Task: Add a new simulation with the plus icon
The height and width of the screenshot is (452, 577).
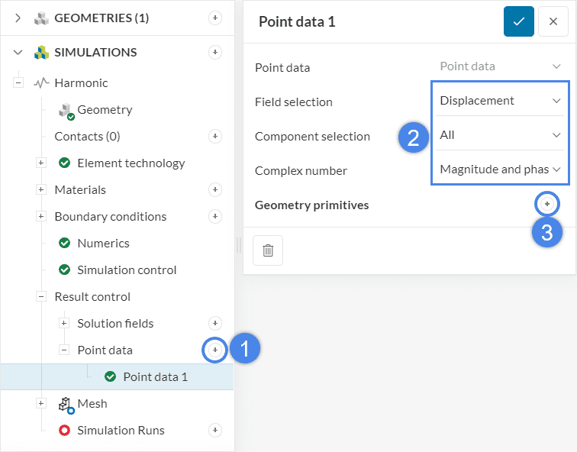Action: (215, 52)
